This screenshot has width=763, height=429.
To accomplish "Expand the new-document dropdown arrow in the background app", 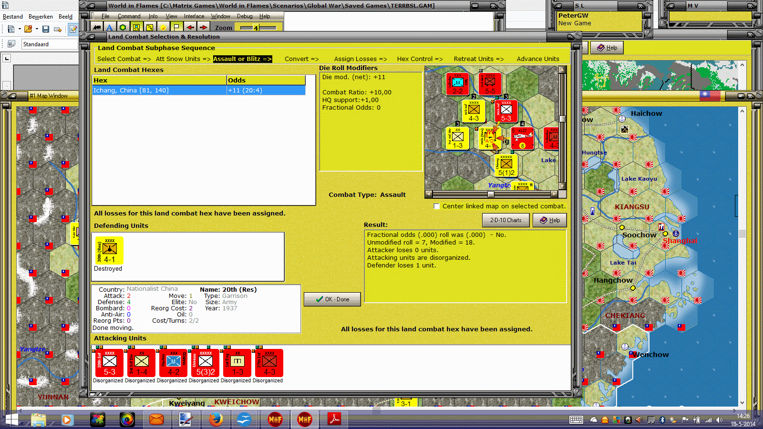I will pyautogui.click(x=20, y=30).
